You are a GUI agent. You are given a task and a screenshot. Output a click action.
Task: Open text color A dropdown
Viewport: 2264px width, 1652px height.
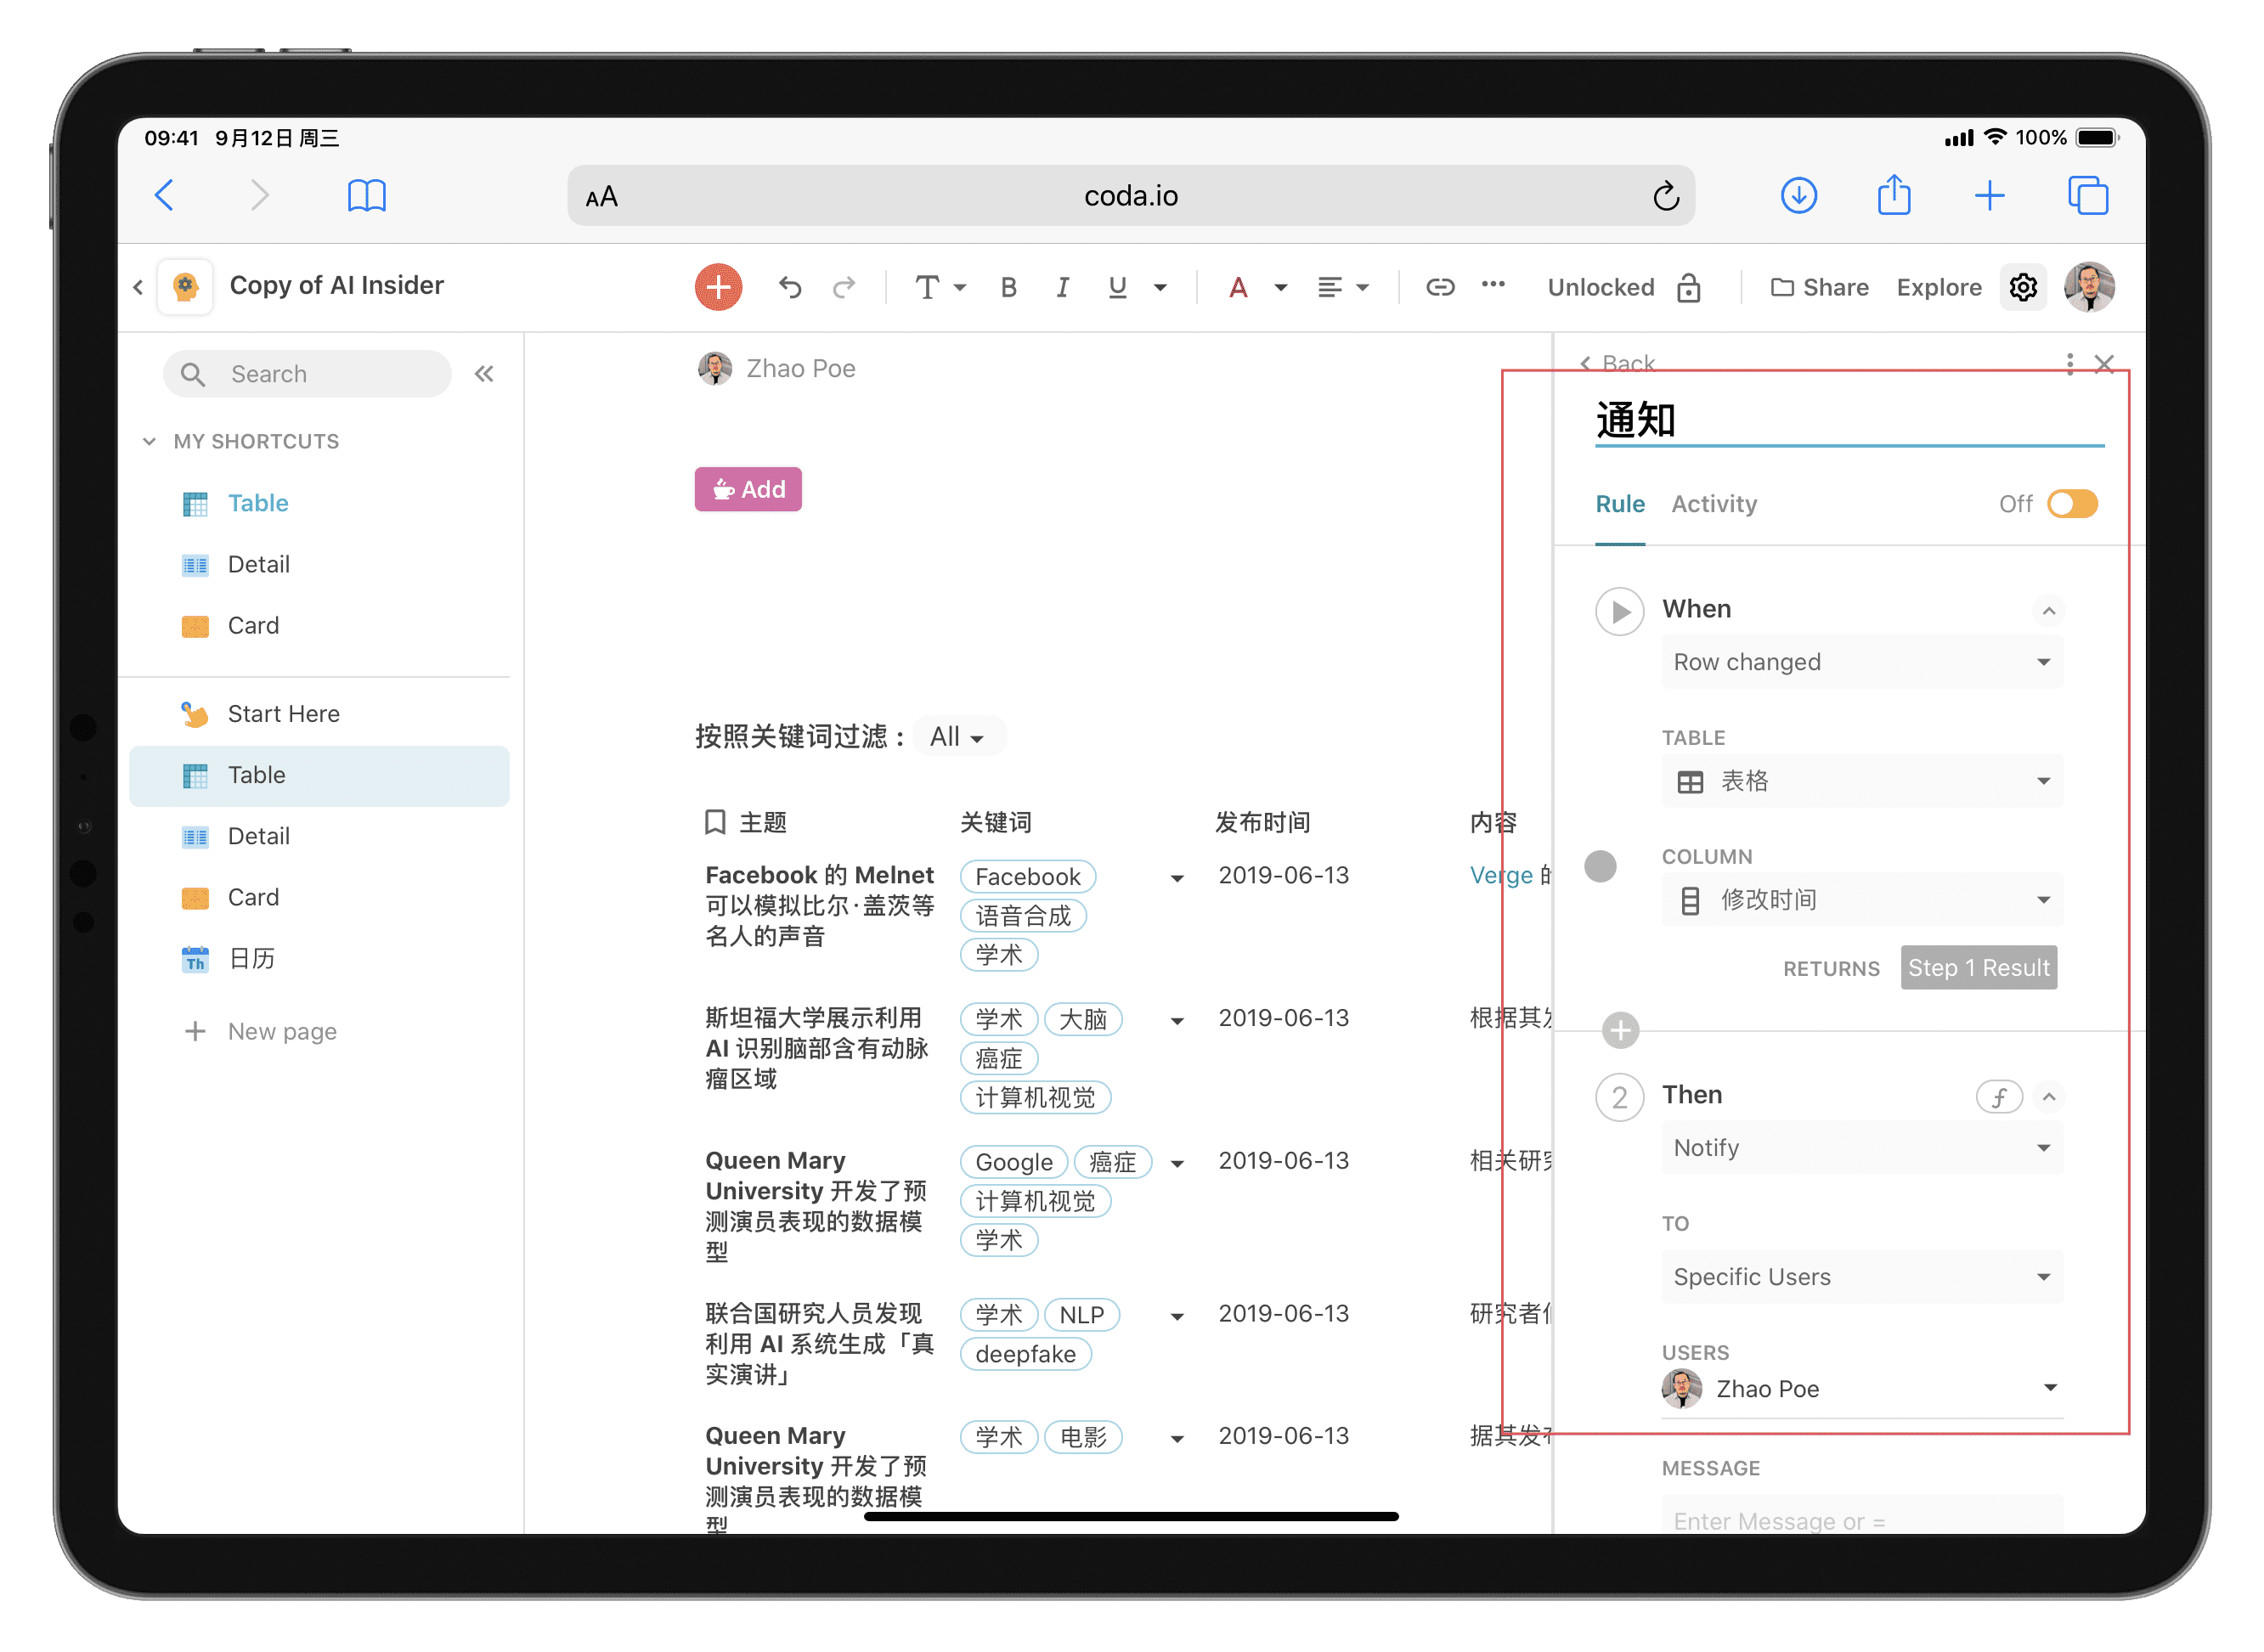[1257, 288]
